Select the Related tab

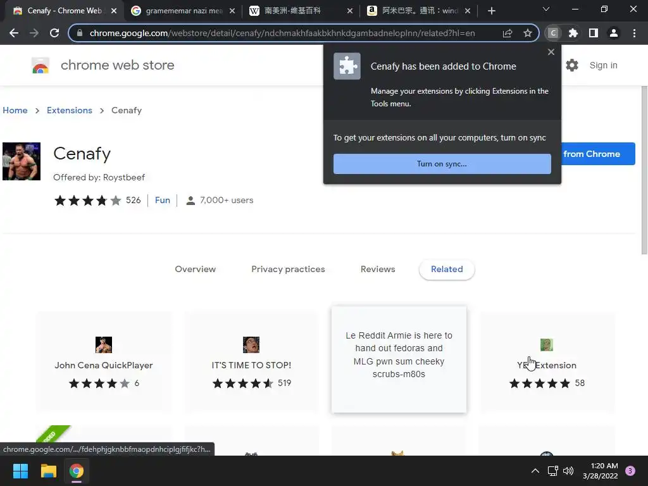tap(447, 269)
